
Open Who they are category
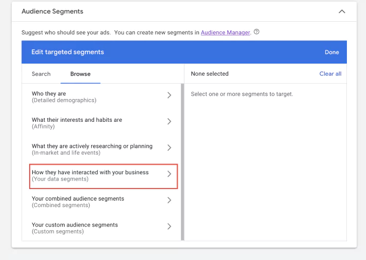point(101,97)
